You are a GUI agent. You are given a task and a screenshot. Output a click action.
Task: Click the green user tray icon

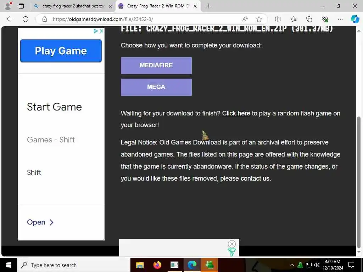[300, 265]
